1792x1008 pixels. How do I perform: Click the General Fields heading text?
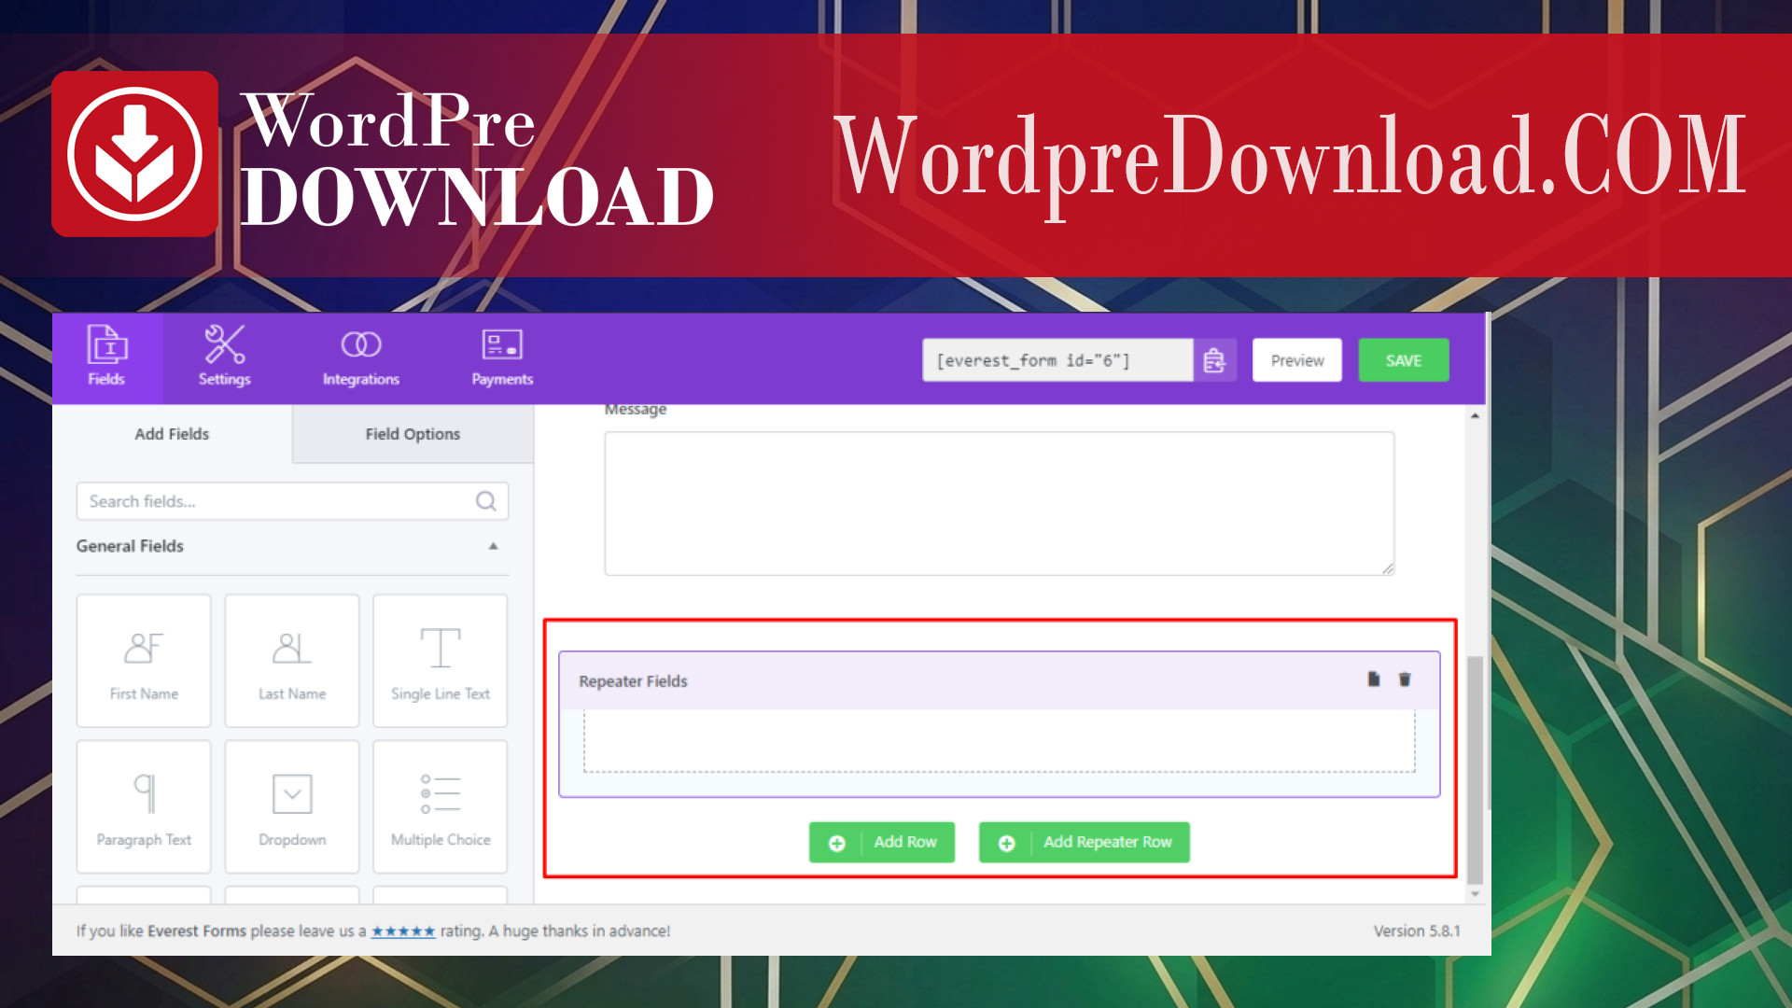pos(130,546)
